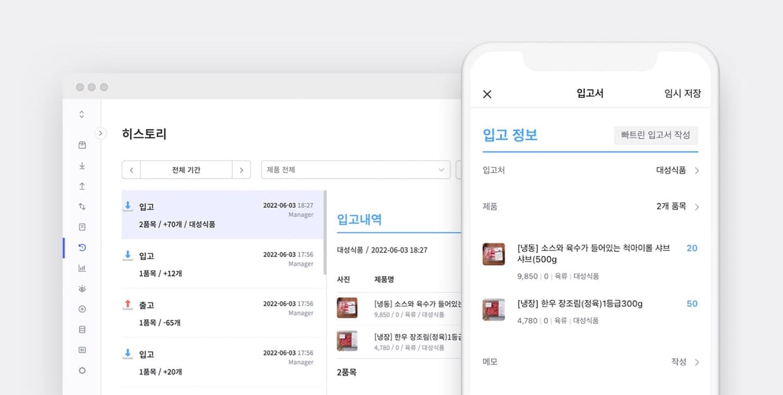Screen dimensions: 783x395
Task: Switch to the 입고서 screen header
Action: [x=589, y=93]
